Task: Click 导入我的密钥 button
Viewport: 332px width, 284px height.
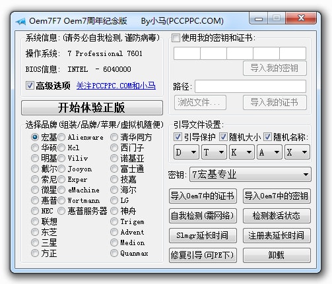Action: pyautogui.click(x=275, y=68)
